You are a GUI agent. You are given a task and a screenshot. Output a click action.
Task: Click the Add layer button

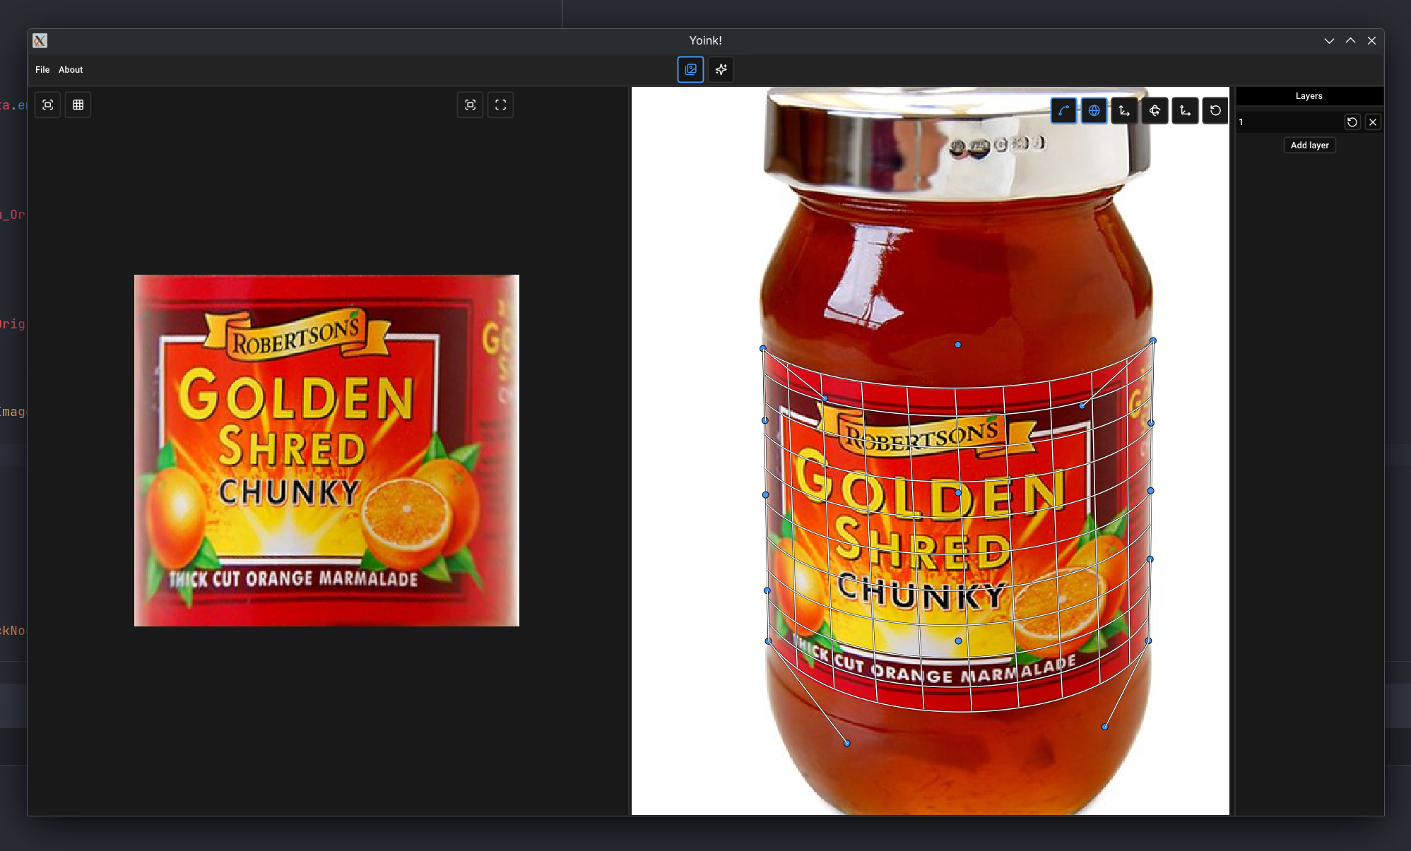click(1309, 145)
